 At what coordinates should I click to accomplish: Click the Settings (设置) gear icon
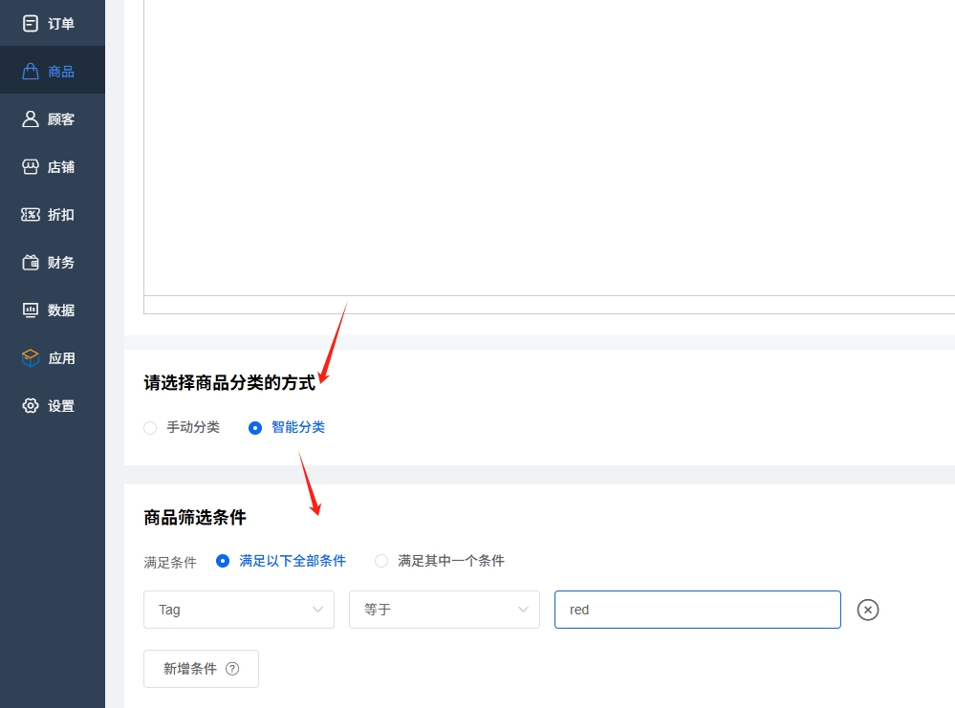pyautogui.click(x=31, y=406)
